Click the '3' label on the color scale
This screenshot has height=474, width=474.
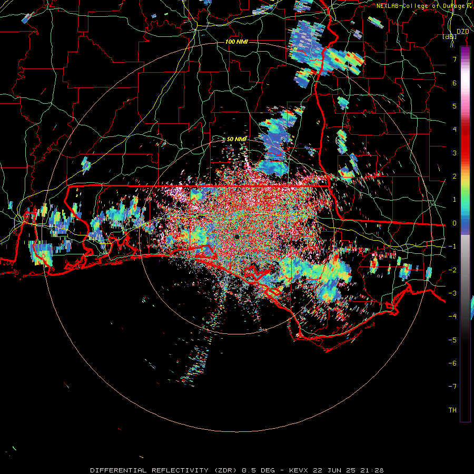click(455, 153)
